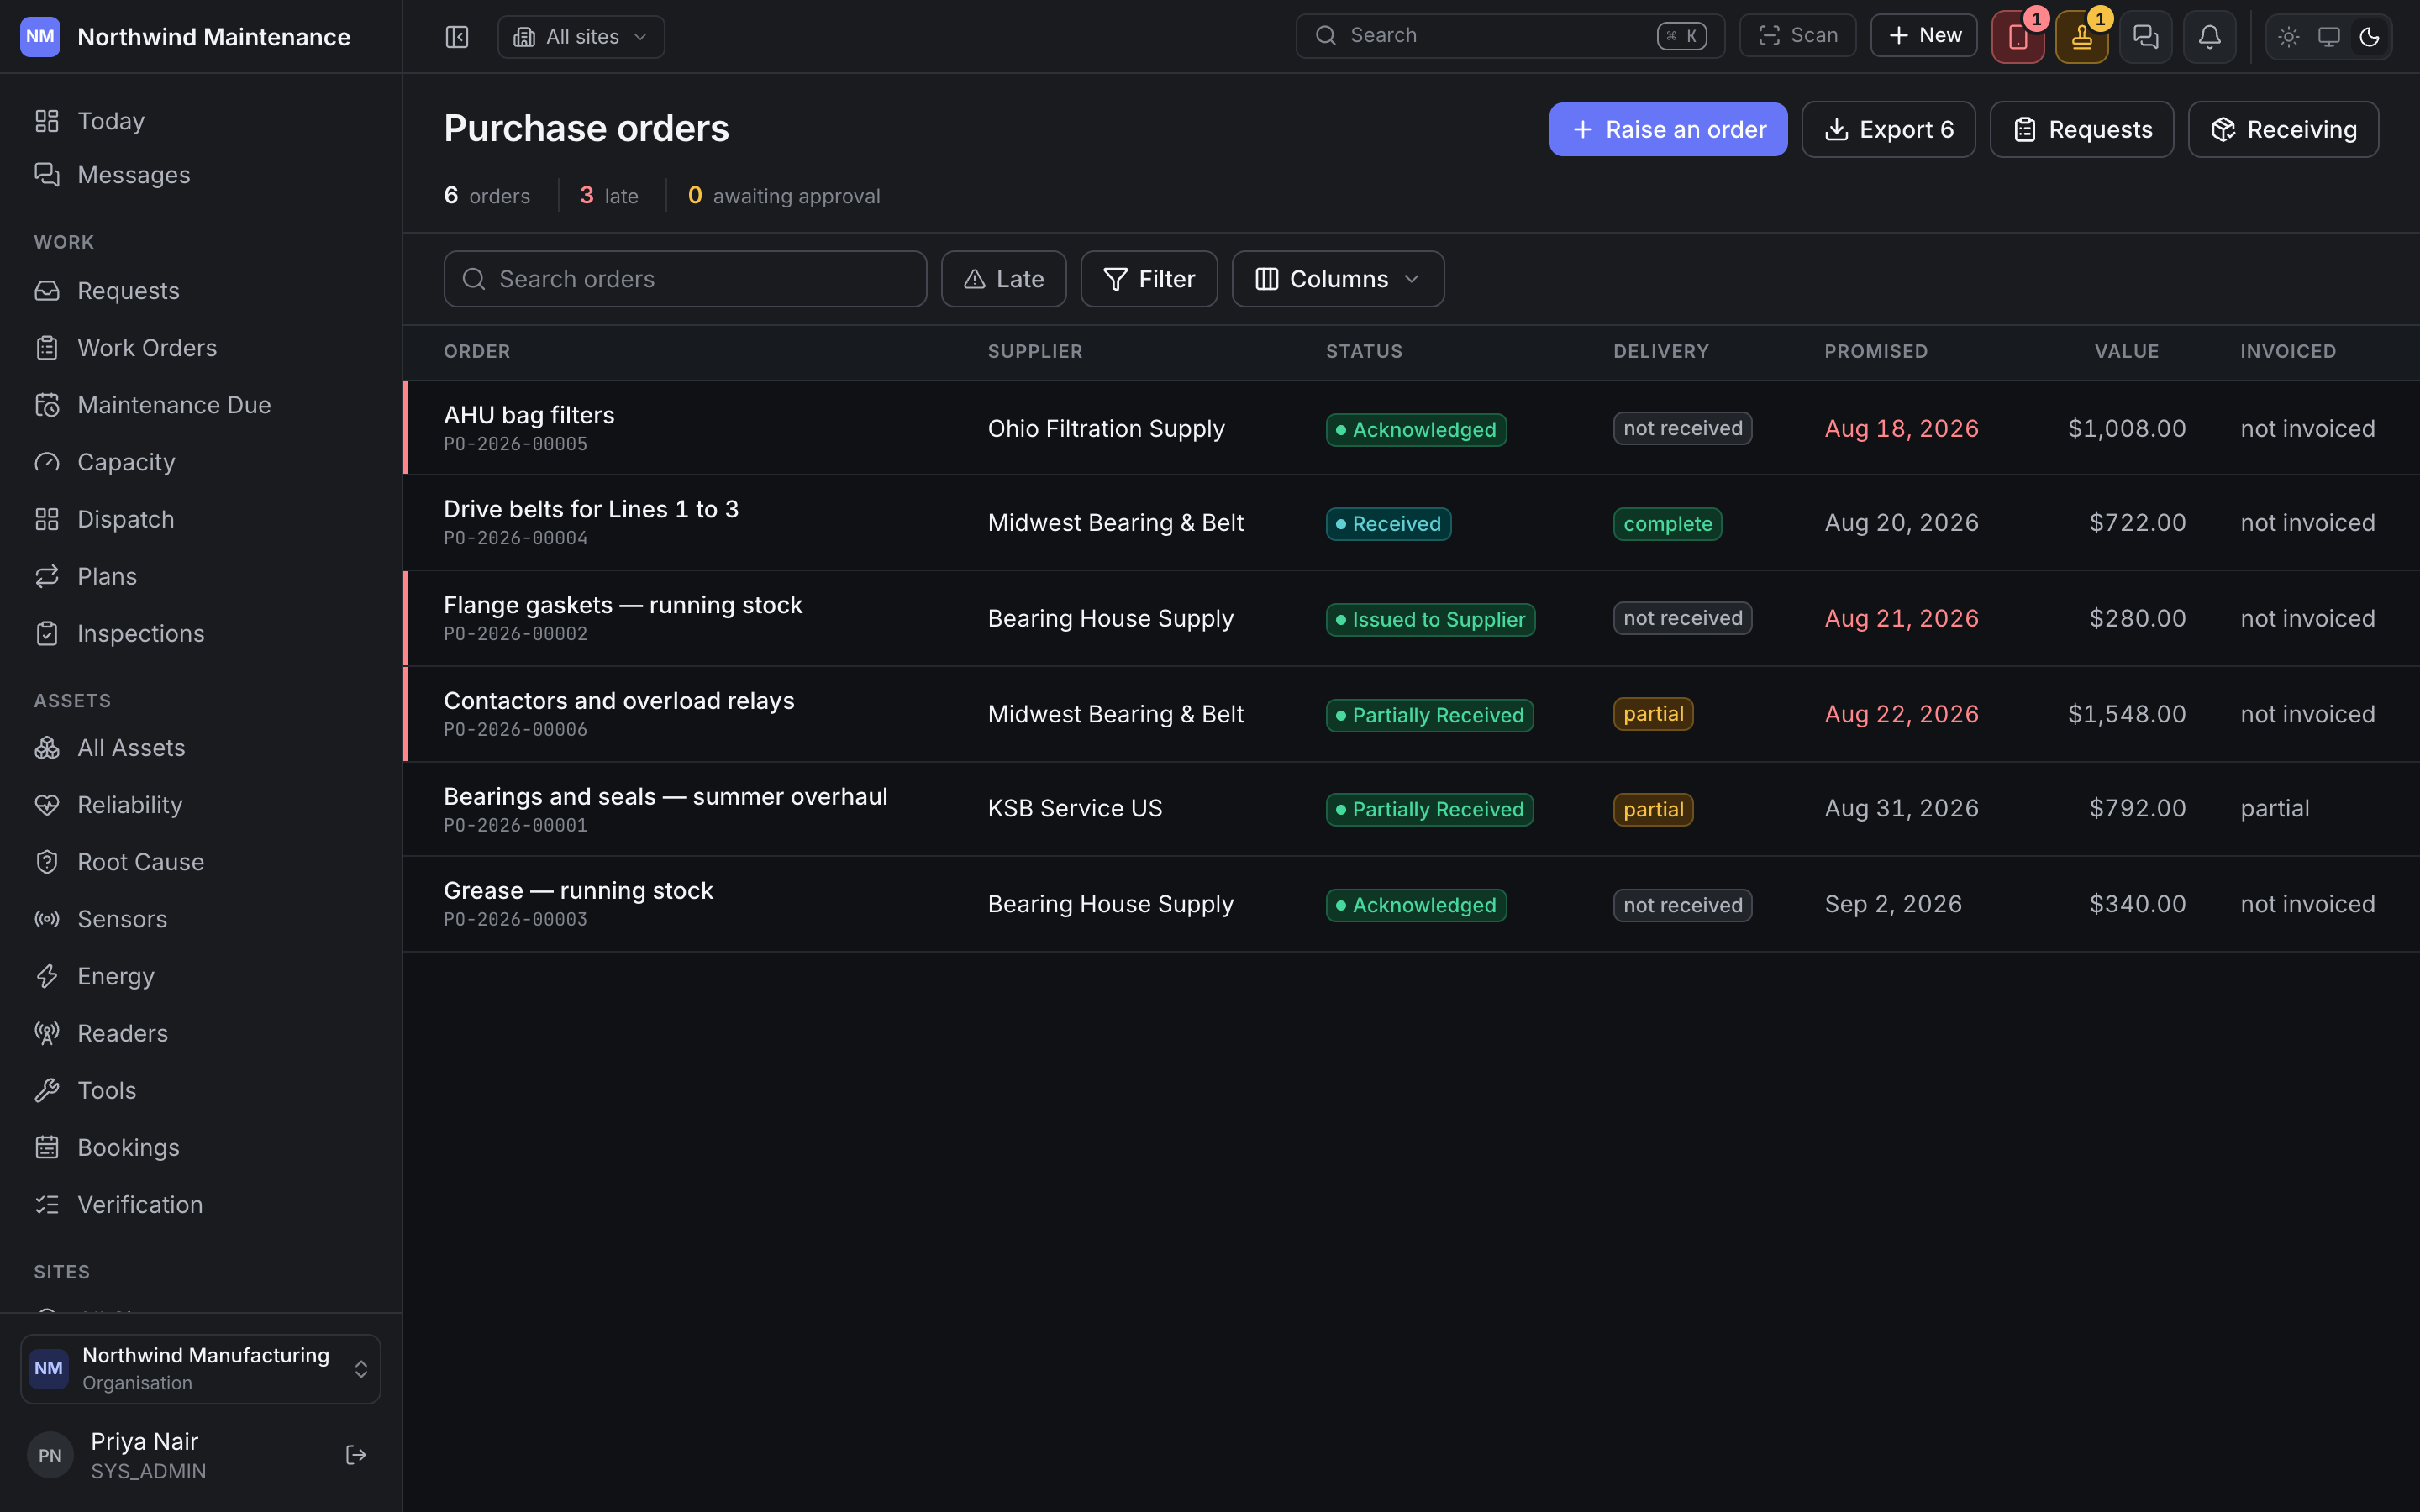2420x1512 pixels.
Task: Click the Tools wrench icon
Action: [x=47, y=1090]
